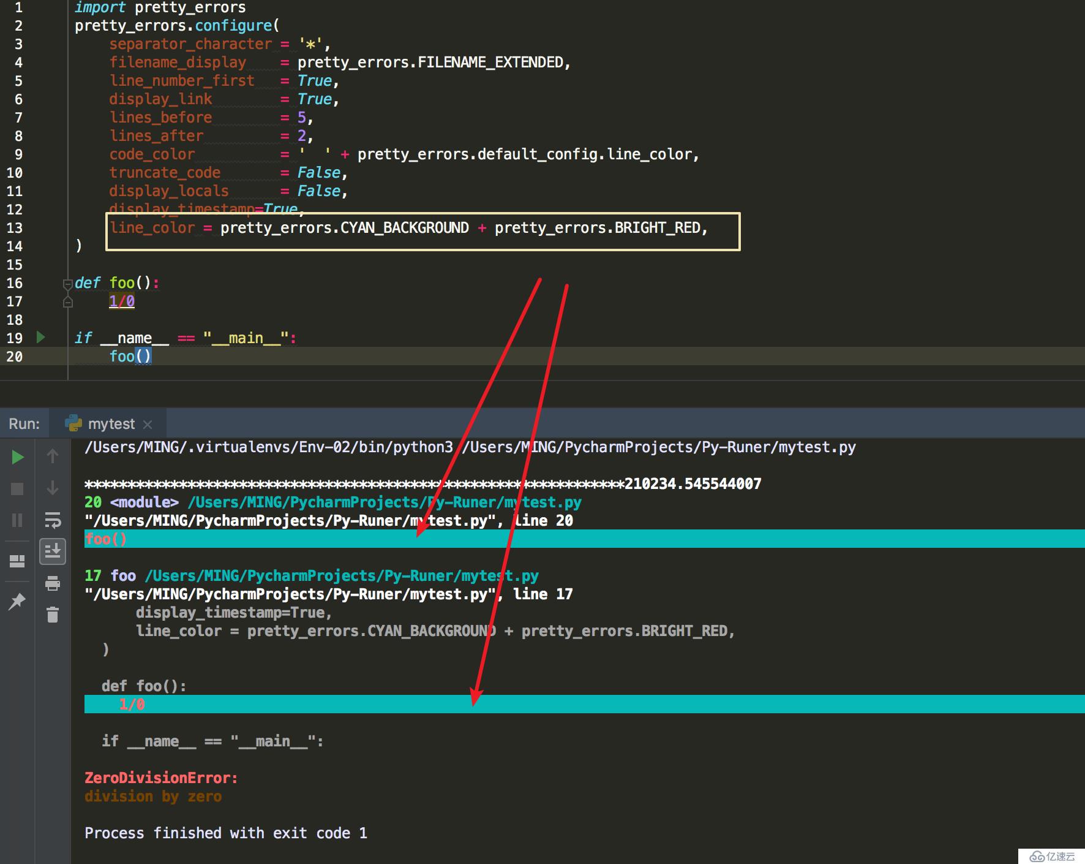
Task: Click 'def foo():' line in console output
Action: tap(144, 686)
